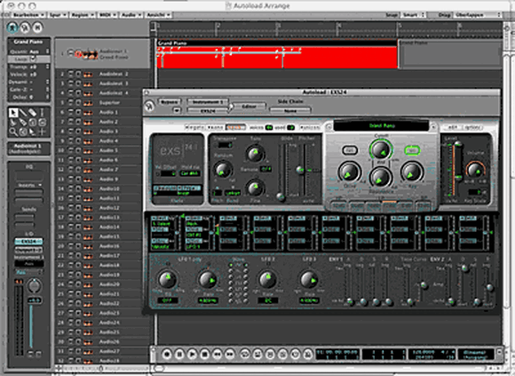This screenshot has height=376, width=515.
Task: Toggle the Fat filter button in EXS24
Action: 350,150
